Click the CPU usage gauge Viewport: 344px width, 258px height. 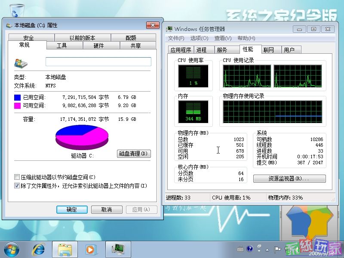pyautogui.click(x=193, y=76)
